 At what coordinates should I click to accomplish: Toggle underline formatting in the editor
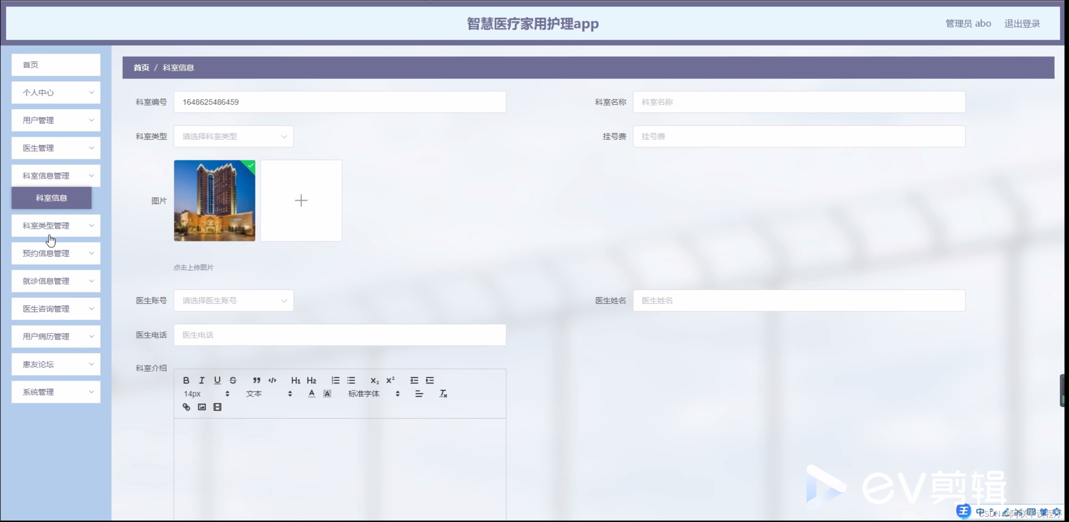(x=217, y=380)
